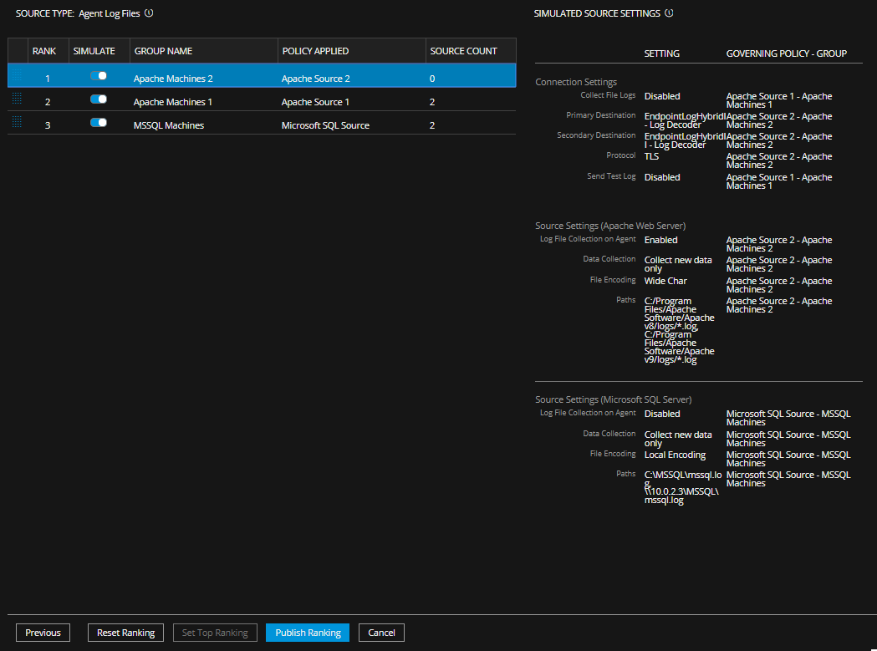Image resolution: width=877 pixels, height=651 pixels.
Task: Turn off the simulate switch for MSSQL Machines
Action: click(99, 123)
